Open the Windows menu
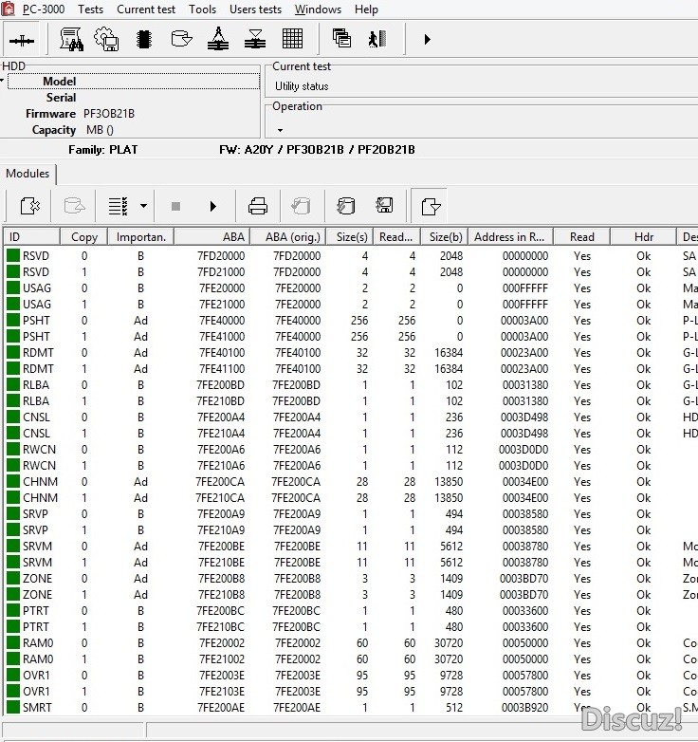Image resolution: width=698 pixels, height=742 pixels. pyautogui.click(x=318, y=9)
